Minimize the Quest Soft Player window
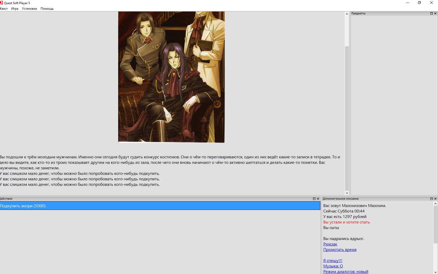 pos(408,3)
